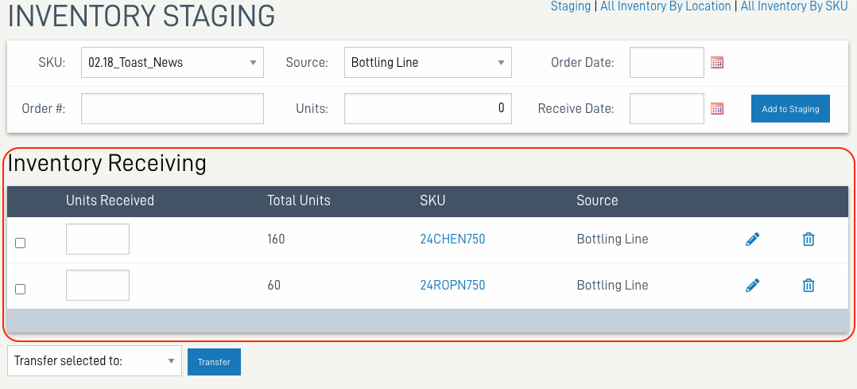Click the Transfer button
Screen dimensions: 857x389
(215, 362)
